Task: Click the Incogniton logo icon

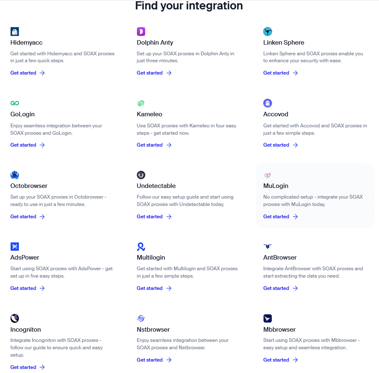Action: 14,318
